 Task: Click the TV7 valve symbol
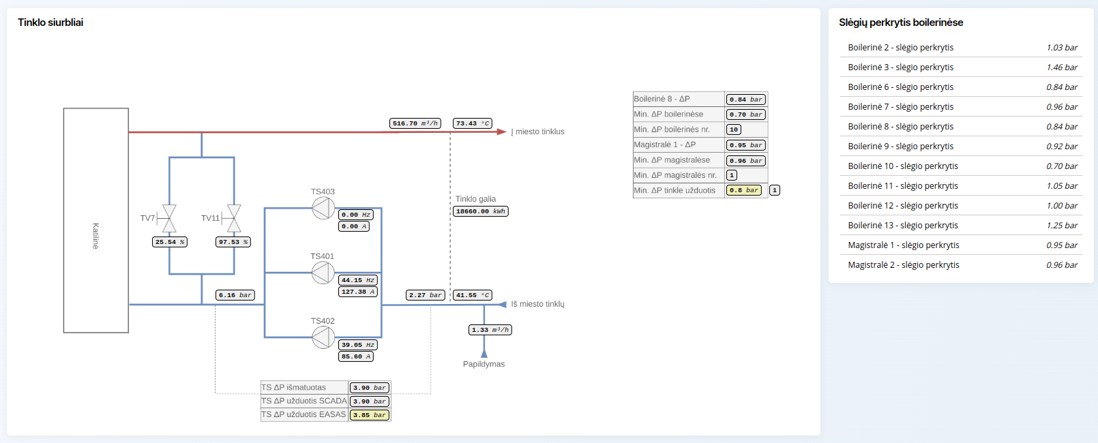(x=169, y=218)
